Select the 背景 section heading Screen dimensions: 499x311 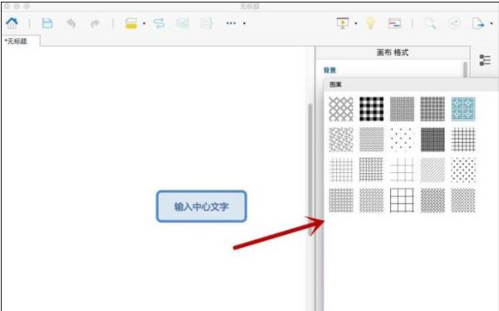click(329, 70)
